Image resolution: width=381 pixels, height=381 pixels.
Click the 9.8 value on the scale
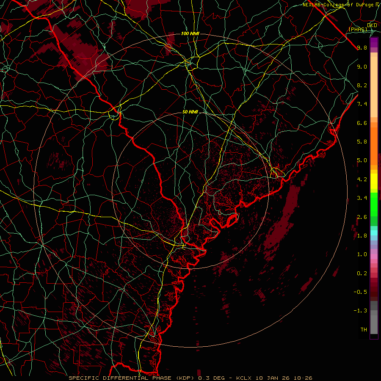click(x=362, y=48)
